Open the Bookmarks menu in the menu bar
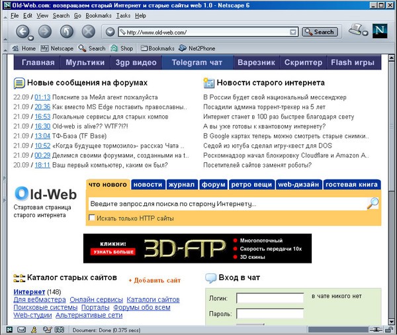Image resolution: width=397 pixels, height=335 pixels. pyautogui.click(x=99, y=15)
